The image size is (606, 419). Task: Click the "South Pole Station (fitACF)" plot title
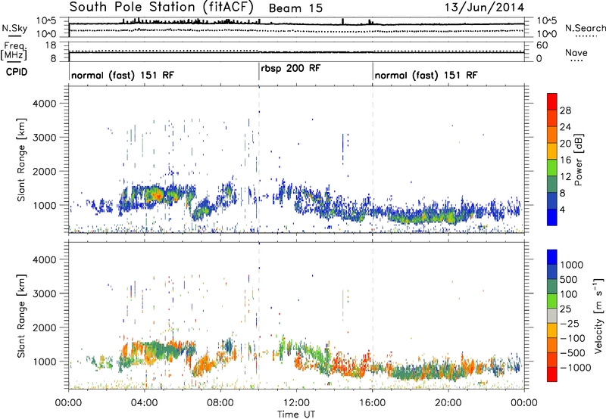tap(161, 8)
